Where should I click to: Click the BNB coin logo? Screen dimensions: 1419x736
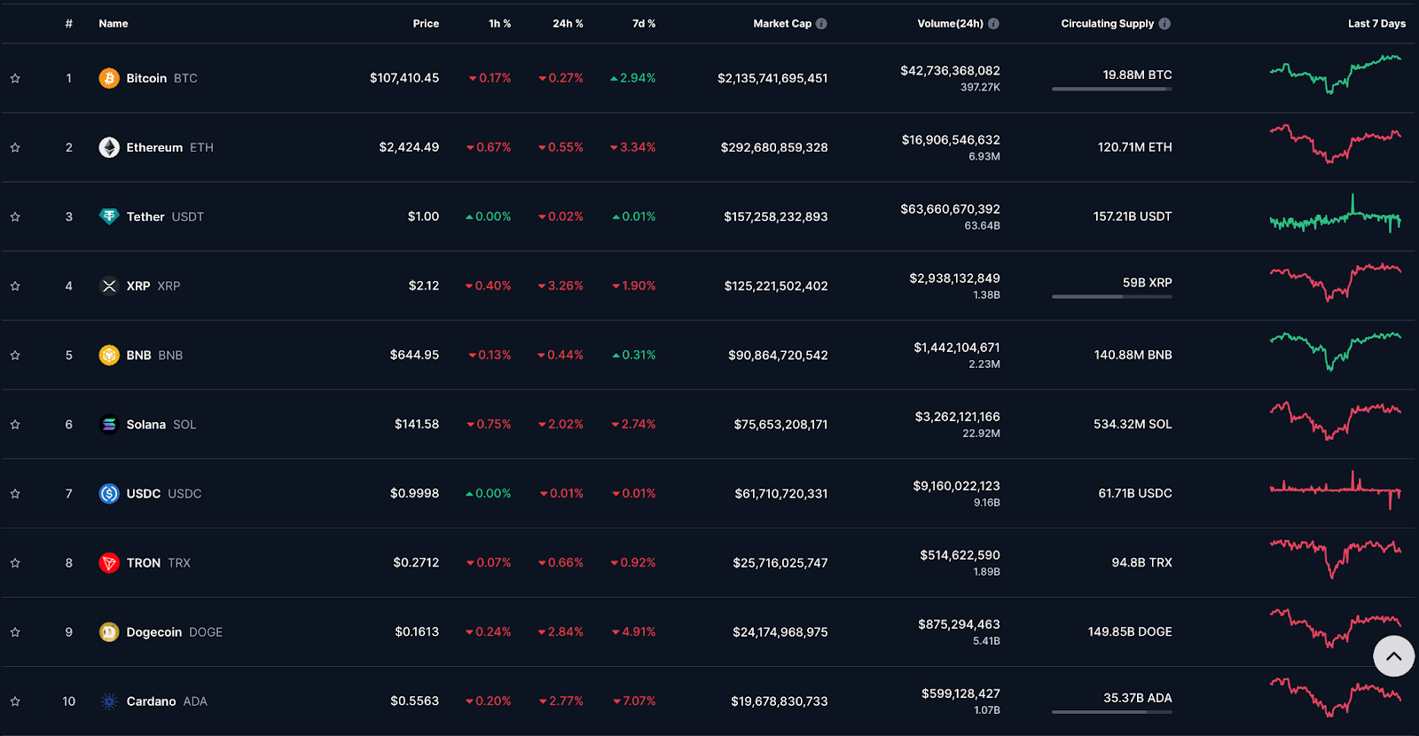(109, 355)
